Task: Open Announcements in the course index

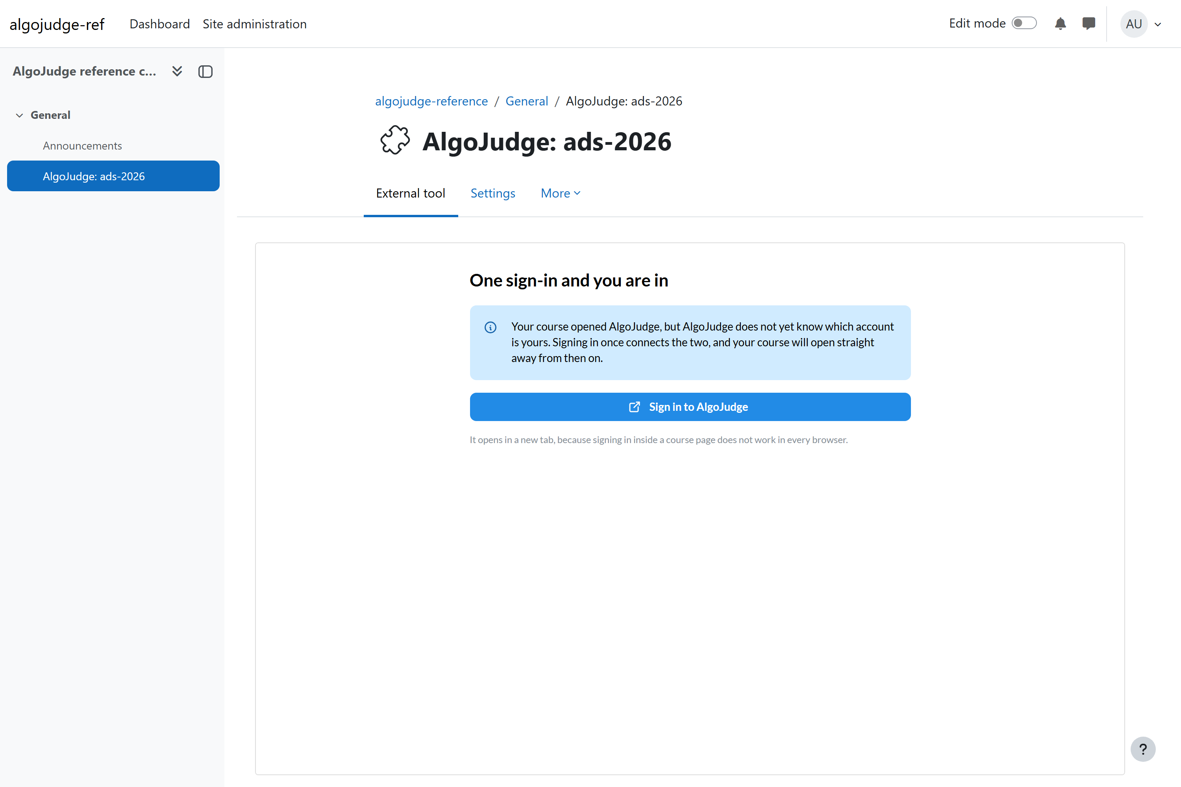Action: tap(82, 146)
